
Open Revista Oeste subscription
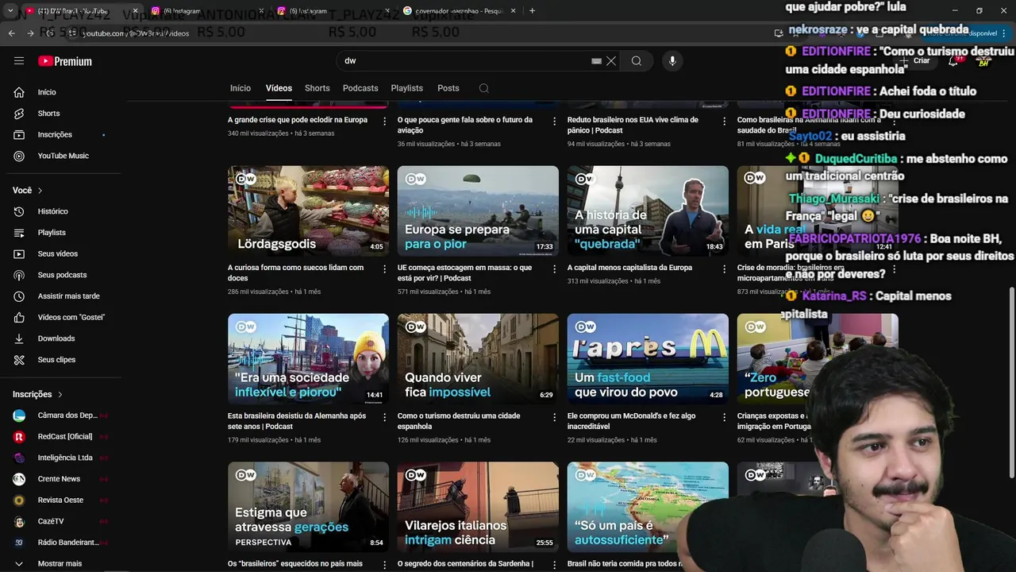coord(60,500)
